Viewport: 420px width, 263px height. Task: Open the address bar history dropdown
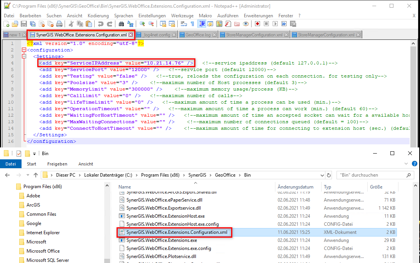point(323,175)
